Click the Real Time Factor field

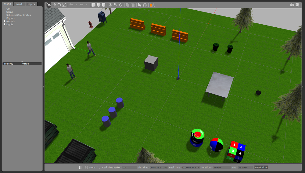click(129, 167)
